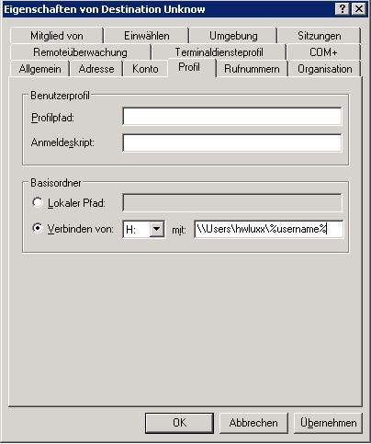This screenshot has width=371, height=444.
Task: Confirm with the OK button
Action: (x=179, y=423)
